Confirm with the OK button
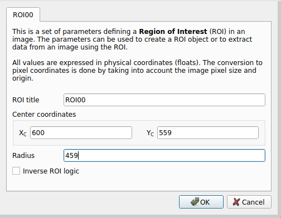Screen dimensions: 281x218 click(x=201, y=202)
